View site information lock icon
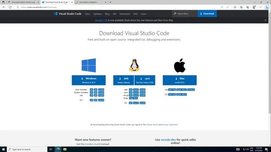 tap(18, 7)
